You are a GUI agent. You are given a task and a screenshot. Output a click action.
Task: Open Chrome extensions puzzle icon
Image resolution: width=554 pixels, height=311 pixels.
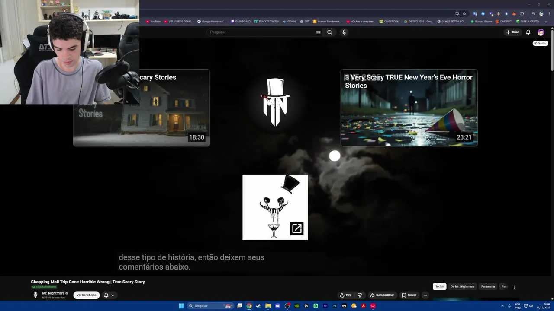(x=522, y=13)
